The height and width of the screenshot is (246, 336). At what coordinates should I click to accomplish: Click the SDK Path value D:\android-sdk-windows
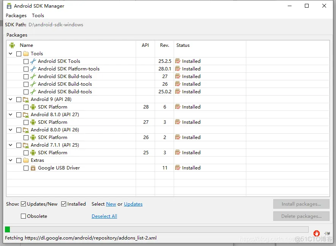pyautogui.click(x=56, y=25)
